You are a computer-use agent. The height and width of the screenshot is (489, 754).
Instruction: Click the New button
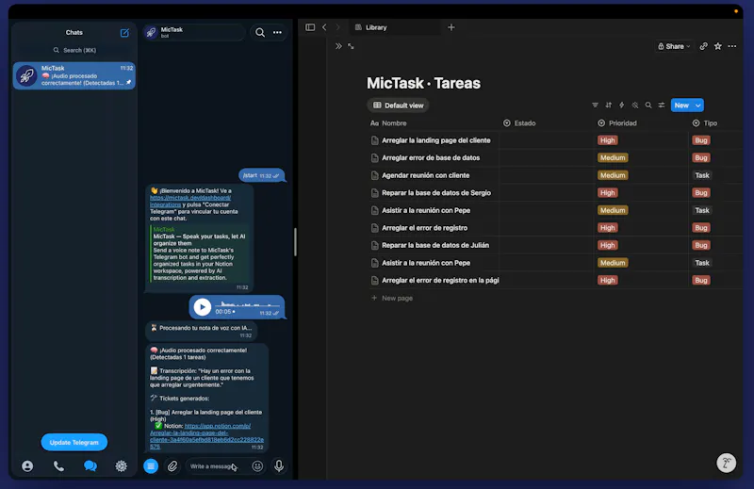[681, 106]
